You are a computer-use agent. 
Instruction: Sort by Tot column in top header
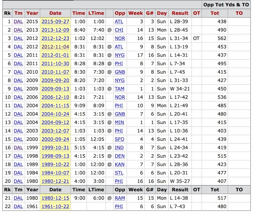[214, 13]
